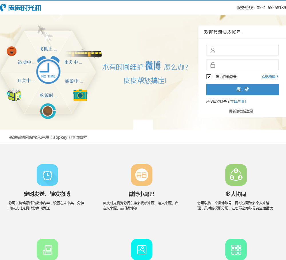Click the blue 登录 button

coord(243,90)
